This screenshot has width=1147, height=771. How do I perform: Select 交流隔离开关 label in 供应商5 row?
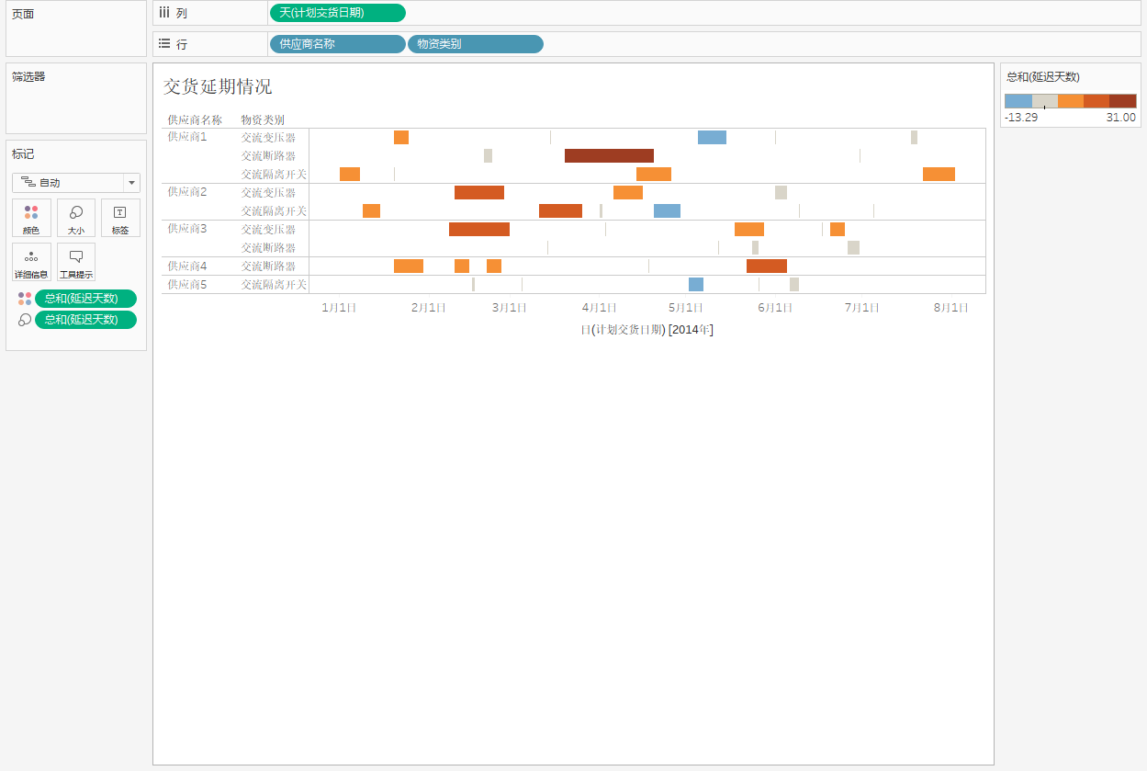pos(274,284)
